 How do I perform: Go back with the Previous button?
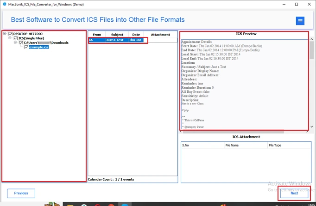[21, 193]
